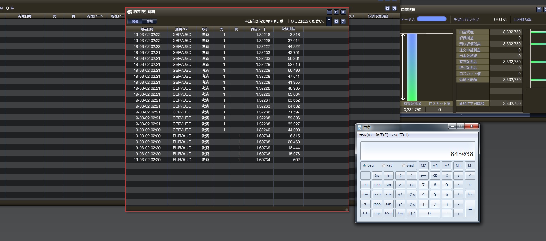Image resolution: width=546 pixels, height=241 pixels.
Task: Click the x cubed key on calculator
Action: coord(400,204)
